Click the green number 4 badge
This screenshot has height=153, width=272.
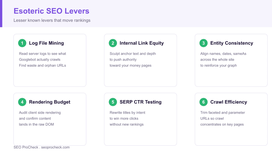pyautogui.click(x=22, y=102)
